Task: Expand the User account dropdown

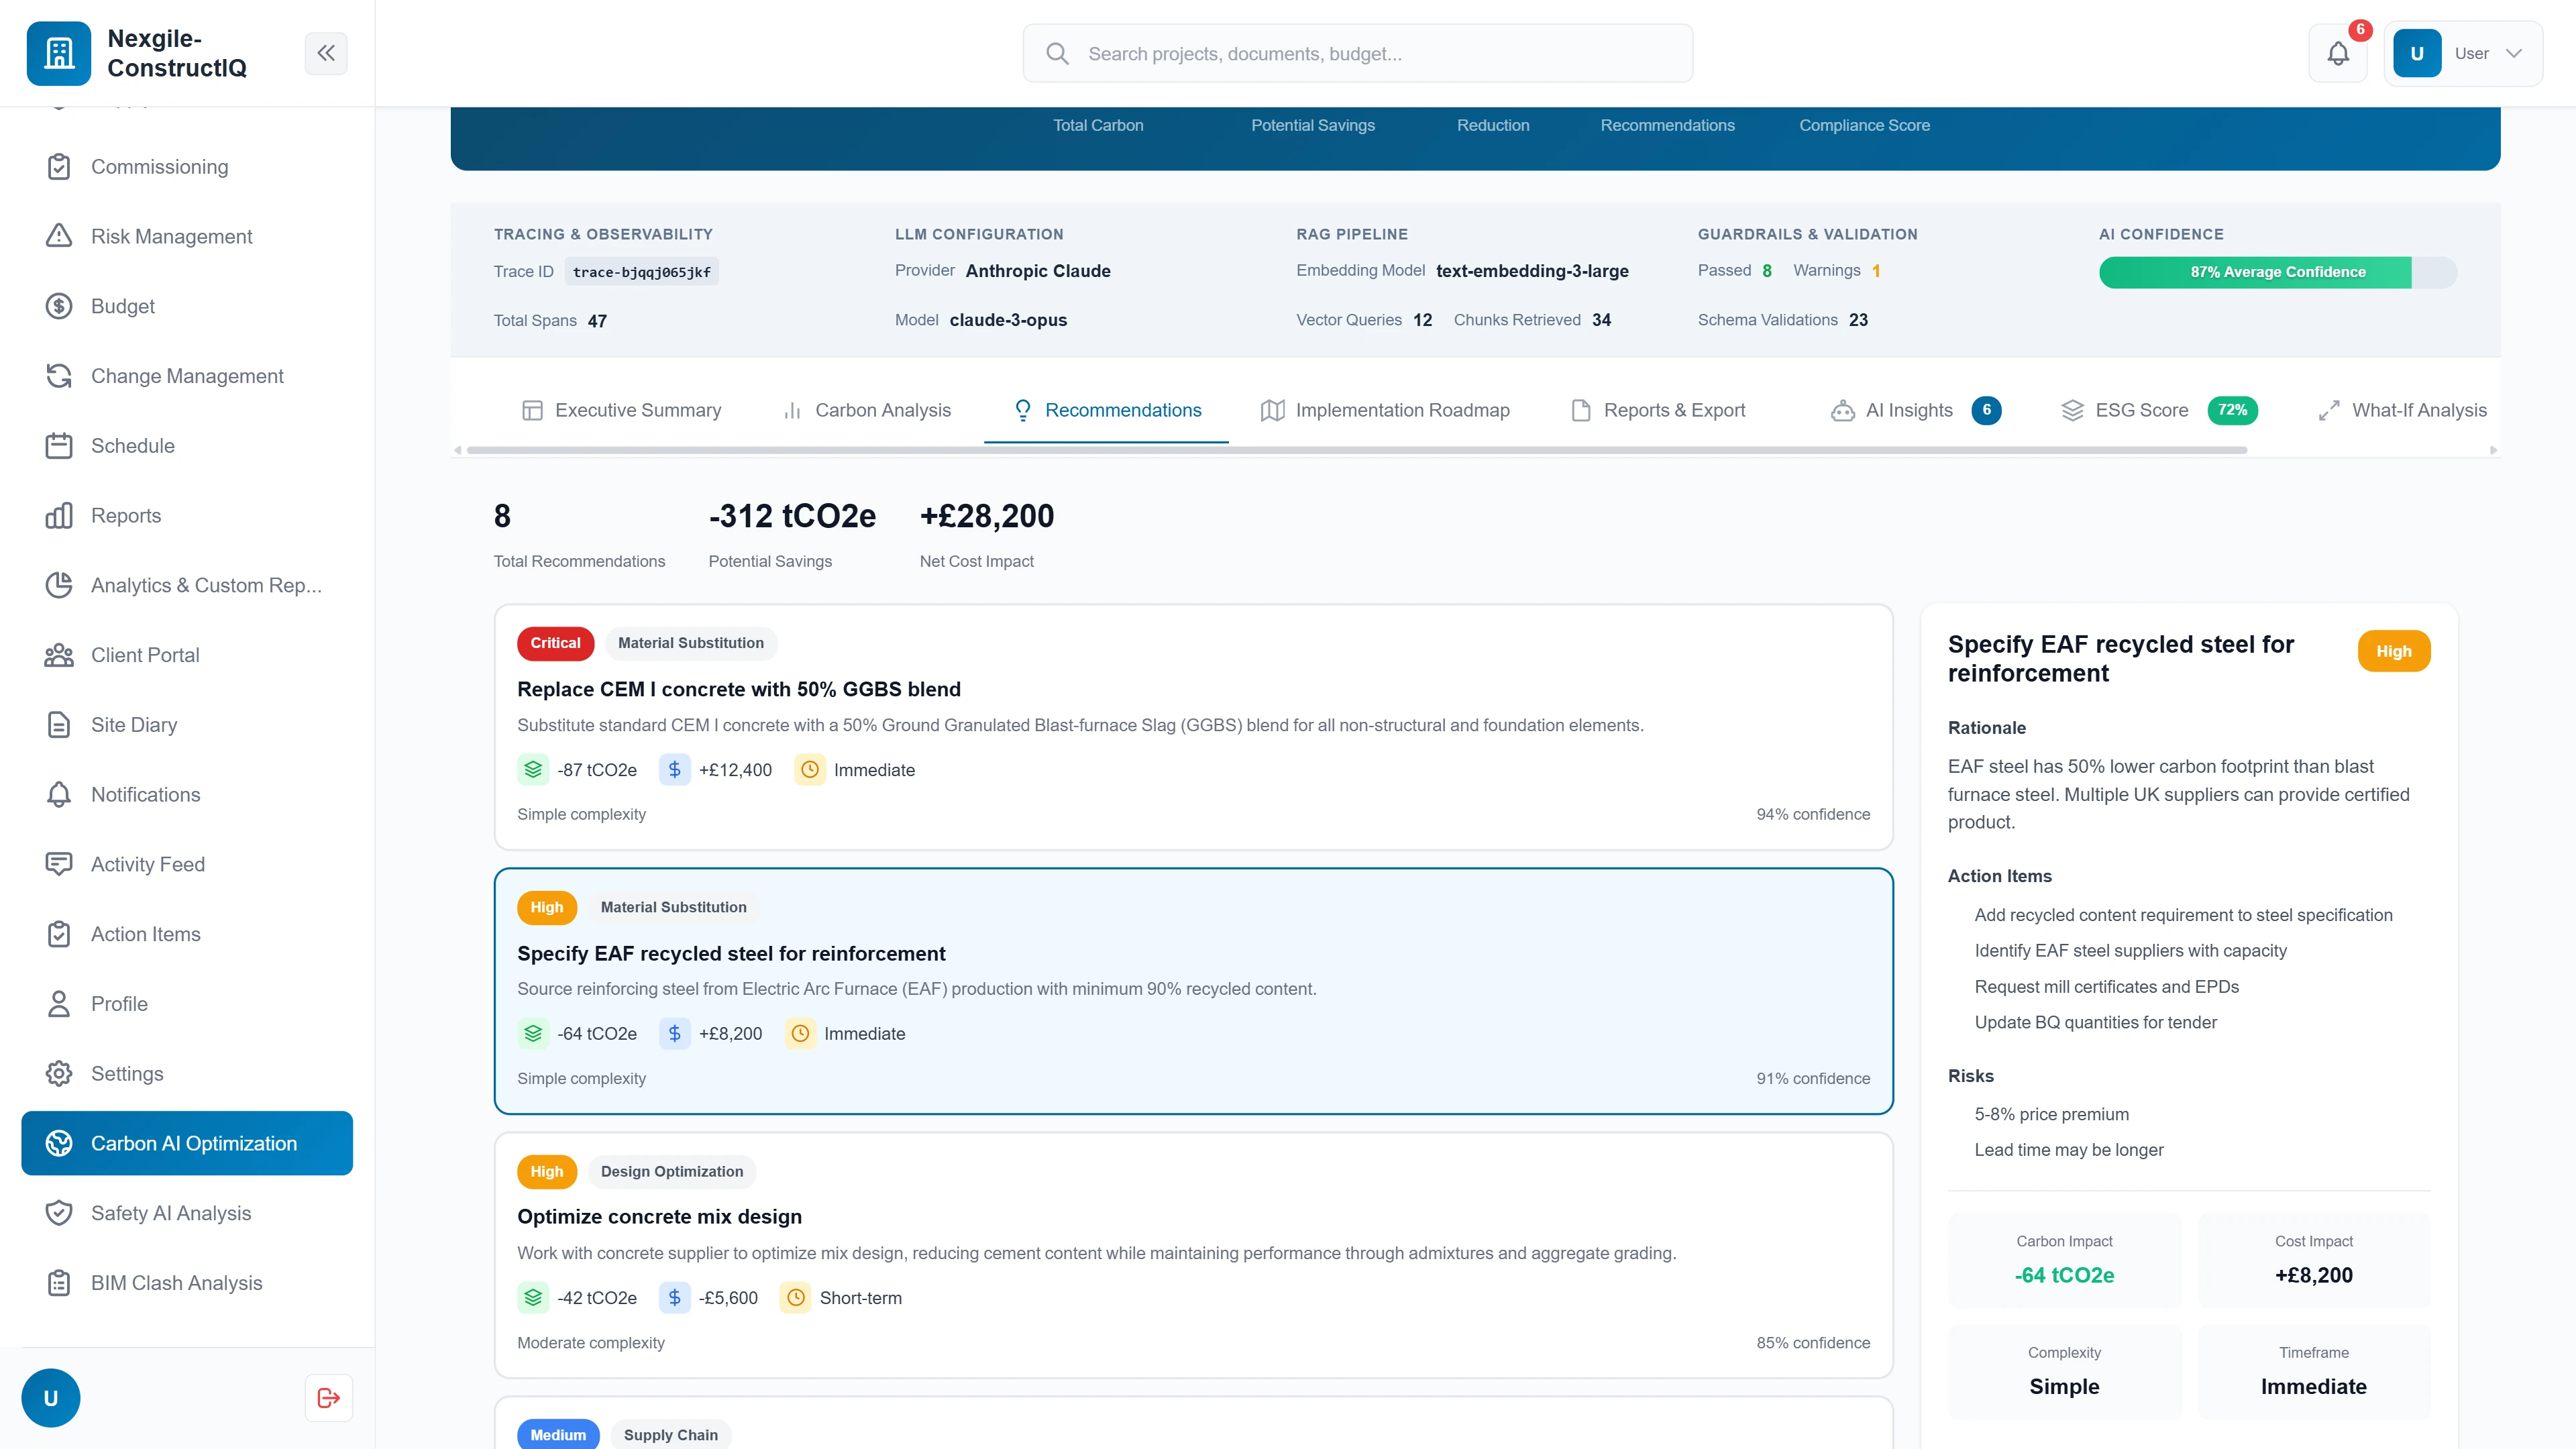Action: 2463,53
